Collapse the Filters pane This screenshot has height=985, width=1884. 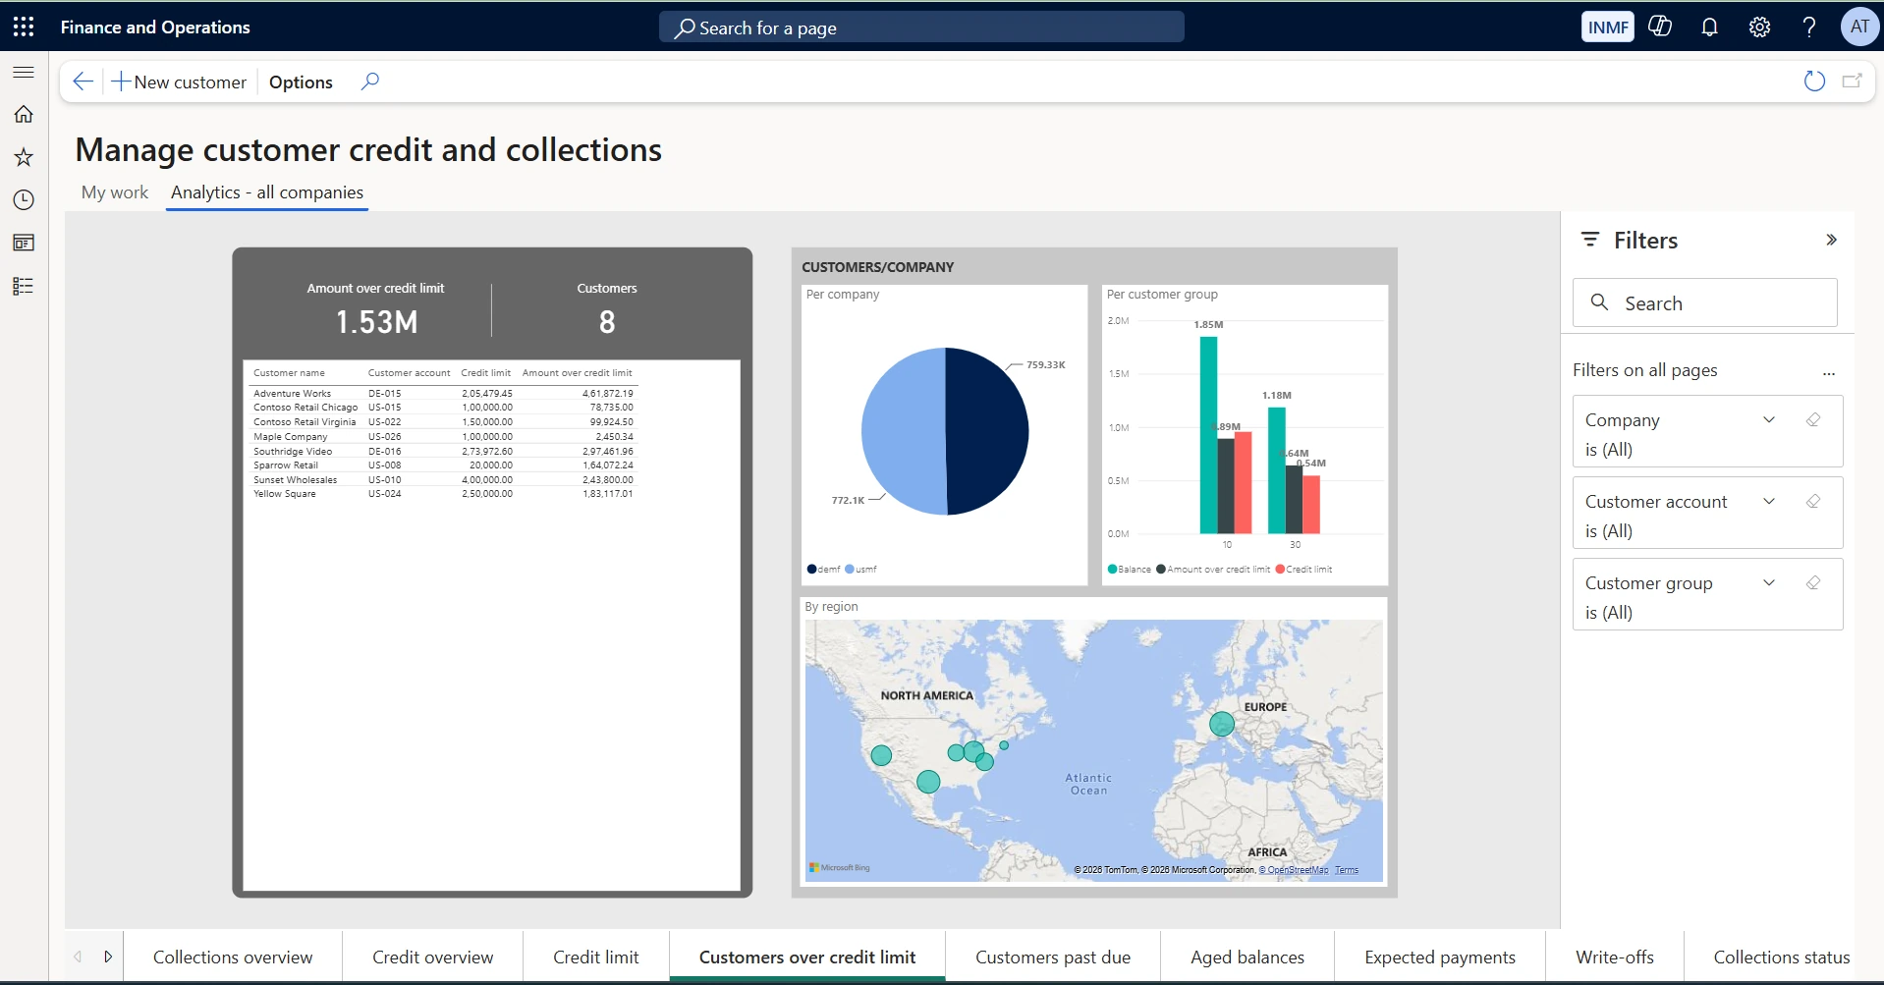pyautogui.click(x=1831, y=240)
